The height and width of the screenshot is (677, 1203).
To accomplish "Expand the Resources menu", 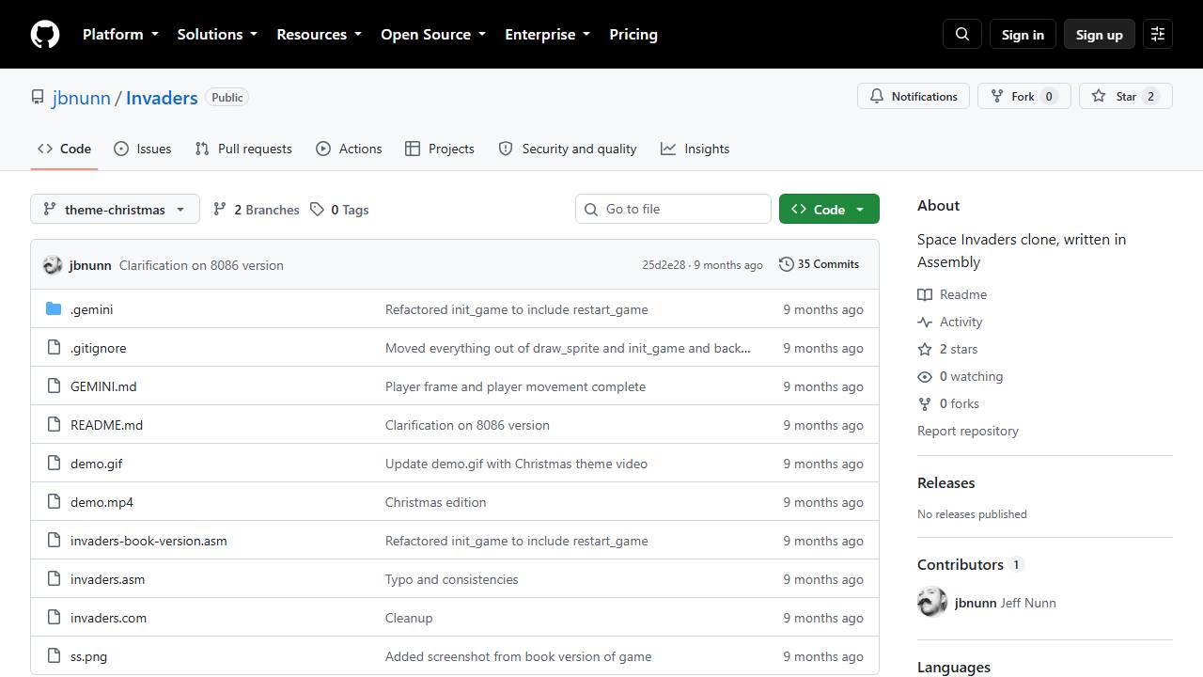I will click(x=319, y=35).
